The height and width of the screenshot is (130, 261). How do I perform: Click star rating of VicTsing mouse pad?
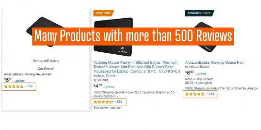[x=103, y=102]
